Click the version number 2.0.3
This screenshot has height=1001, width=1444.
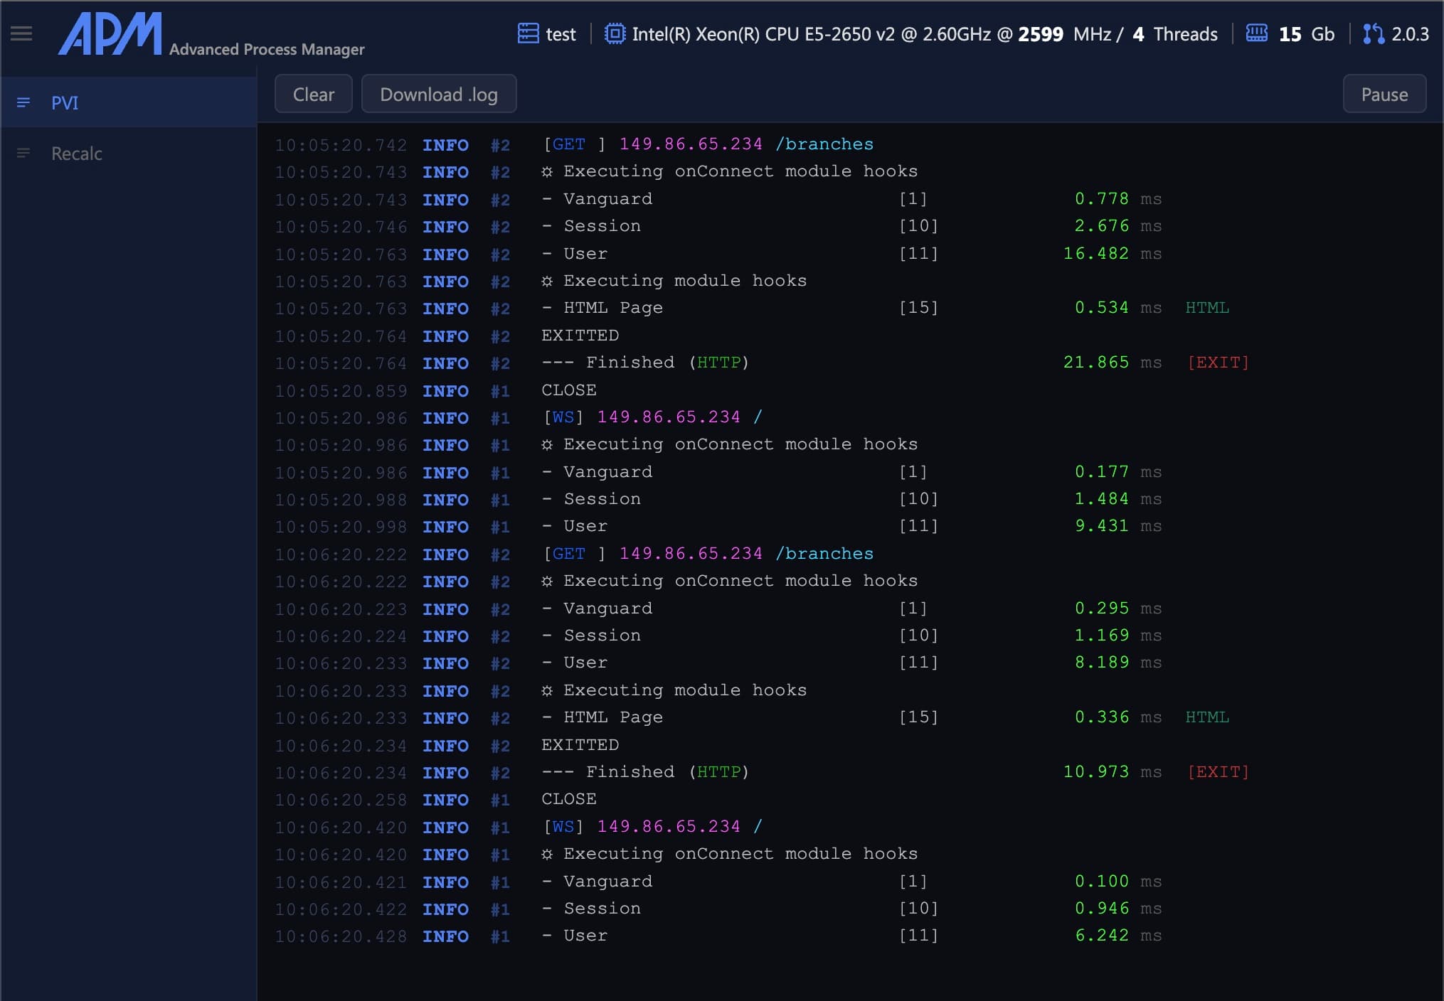coord(1410,34)
